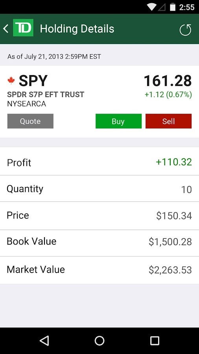Select the Profit row
The image size is (199, 354).
99,162
